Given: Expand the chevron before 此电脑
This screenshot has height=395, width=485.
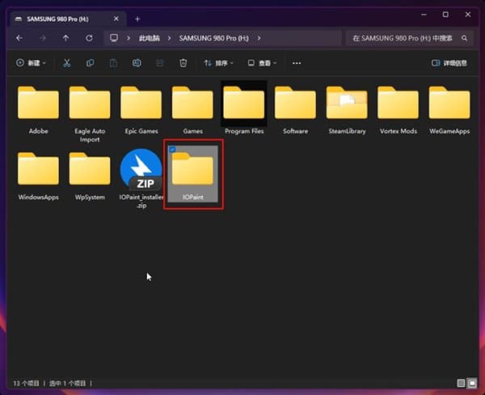Looking at the screenshot, I should pyautogui.click(x=129, y=38).
